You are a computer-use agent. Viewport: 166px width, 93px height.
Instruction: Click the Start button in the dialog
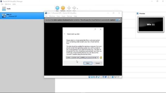pyautogui.click(x=88, y=63)
